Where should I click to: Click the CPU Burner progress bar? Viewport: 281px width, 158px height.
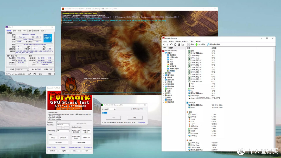124,113
